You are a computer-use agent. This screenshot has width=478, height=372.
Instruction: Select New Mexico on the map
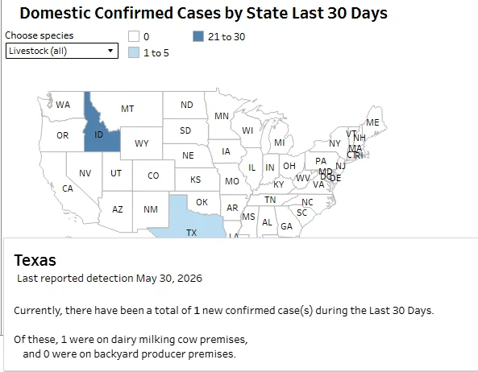151,209
